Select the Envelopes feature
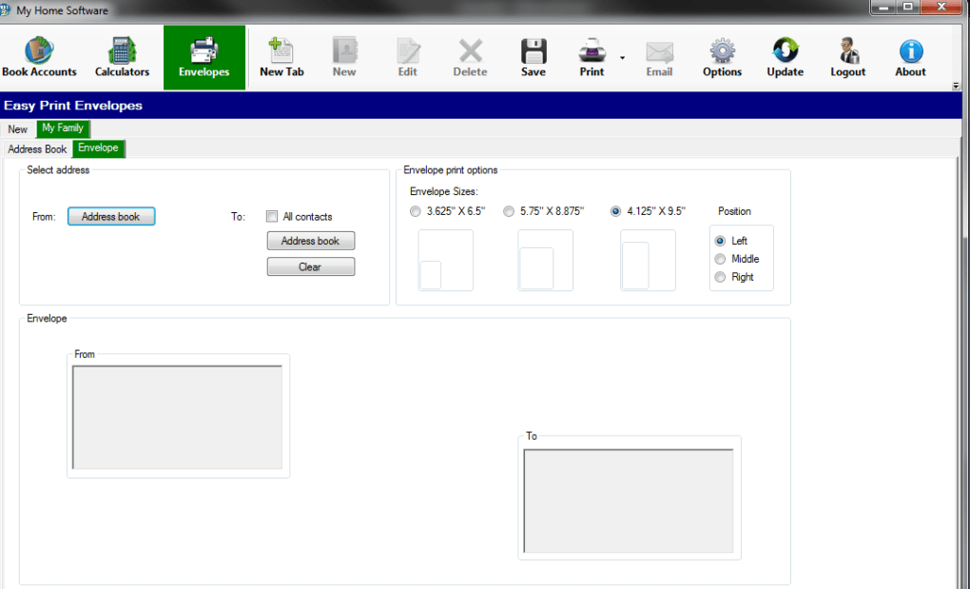970x589 pixels. pyautogui.click(x=204, y=57)
